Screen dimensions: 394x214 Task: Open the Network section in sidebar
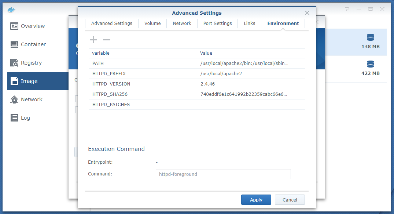32,99
